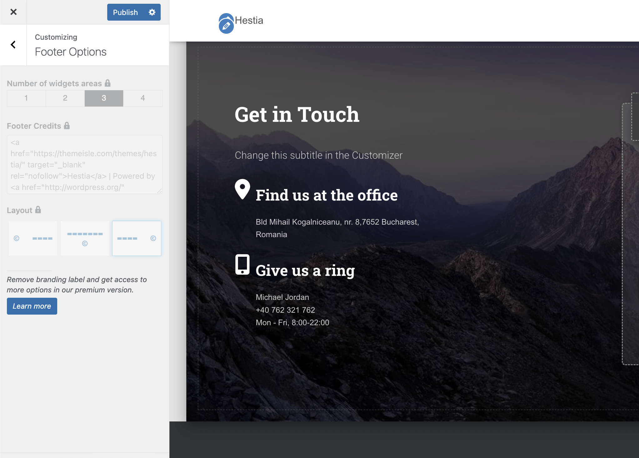
Task: Click the lock icon beside widgets areas
Action: point(108,83)
